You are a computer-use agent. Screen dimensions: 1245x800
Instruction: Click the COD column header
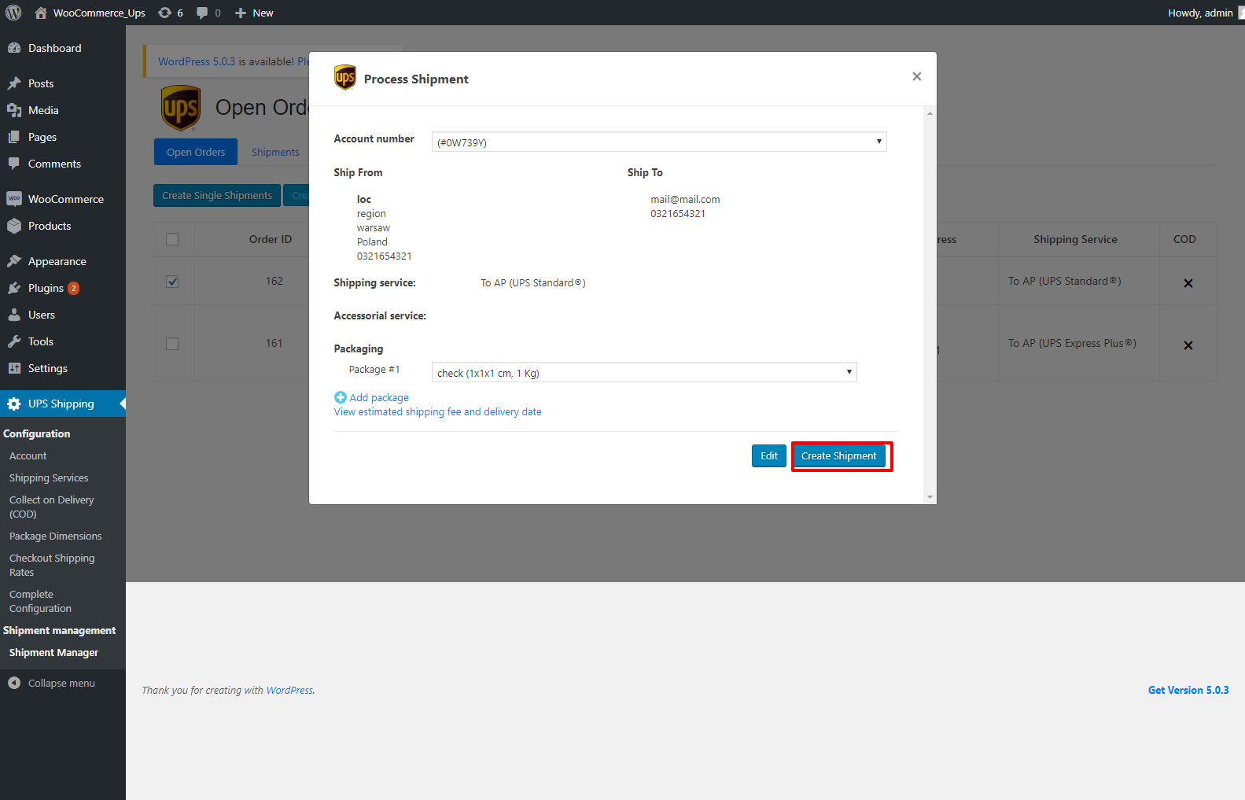point(1184,239)
